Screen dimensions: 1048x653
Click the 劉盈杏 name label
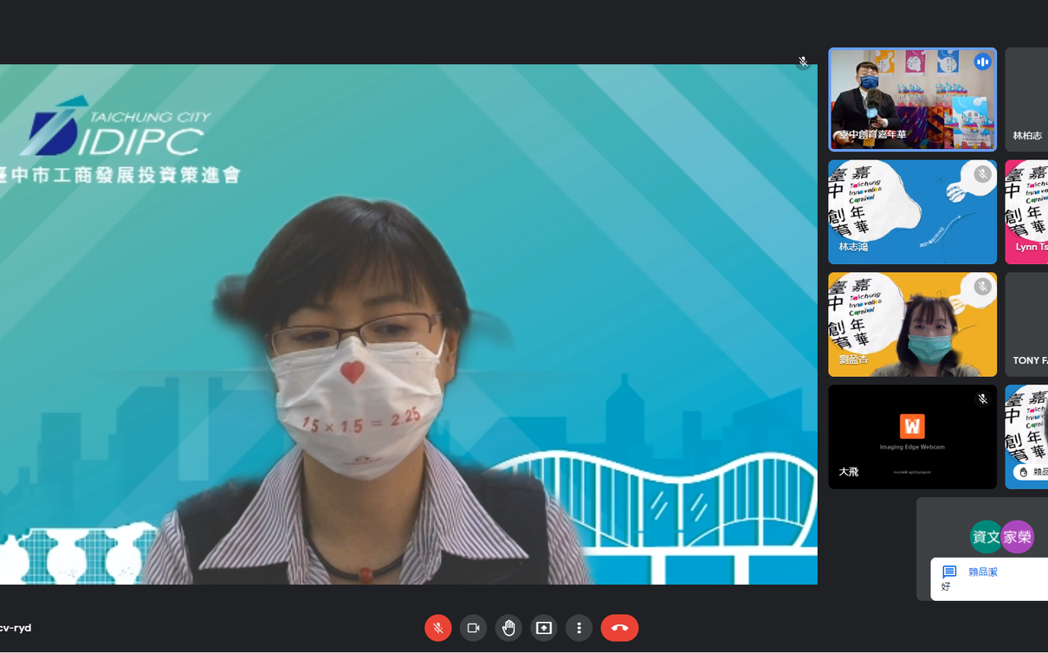(x=853, y=359)
